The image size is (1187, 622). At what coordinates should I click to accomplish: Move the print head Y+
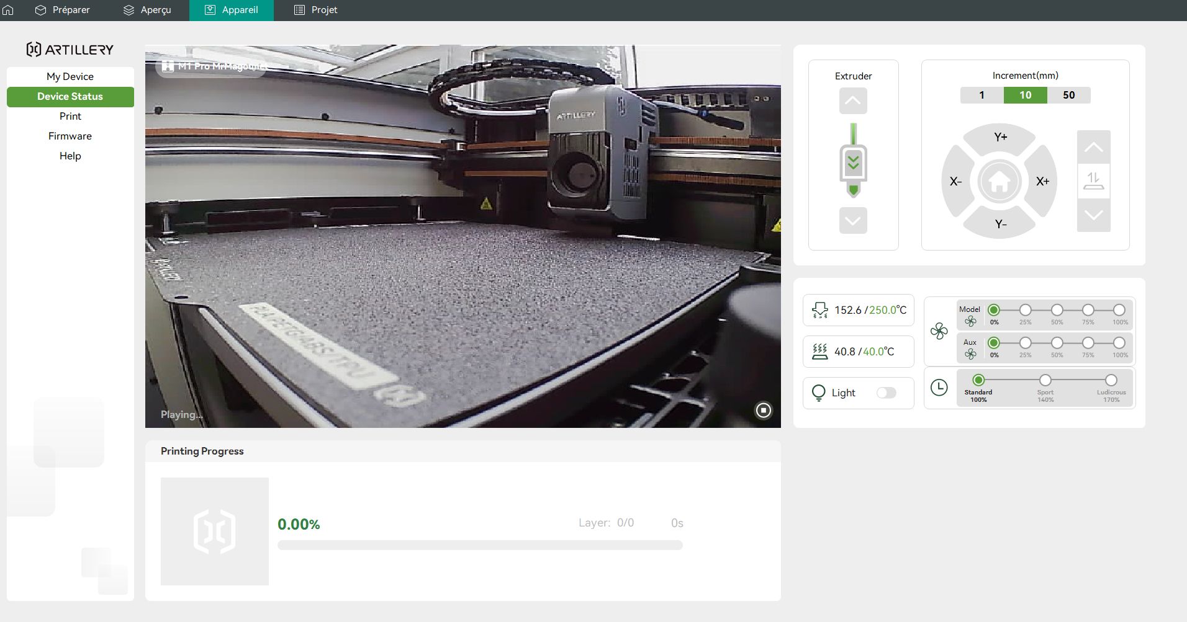click(x=1000, y=137)
